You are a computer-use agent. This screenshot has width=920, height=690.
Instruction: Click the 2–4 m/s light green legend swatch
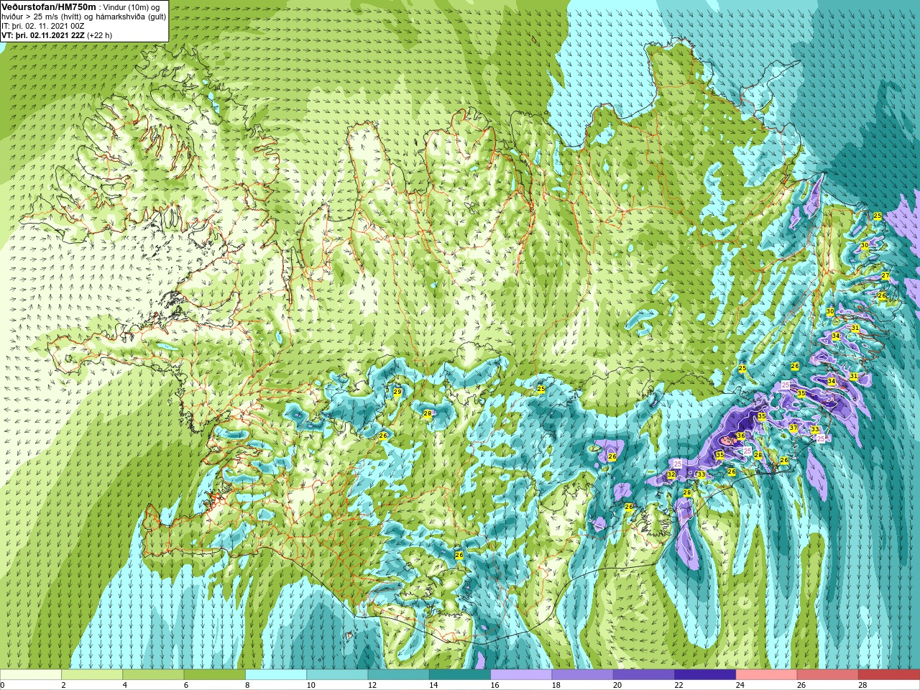(x=92, y=675)
